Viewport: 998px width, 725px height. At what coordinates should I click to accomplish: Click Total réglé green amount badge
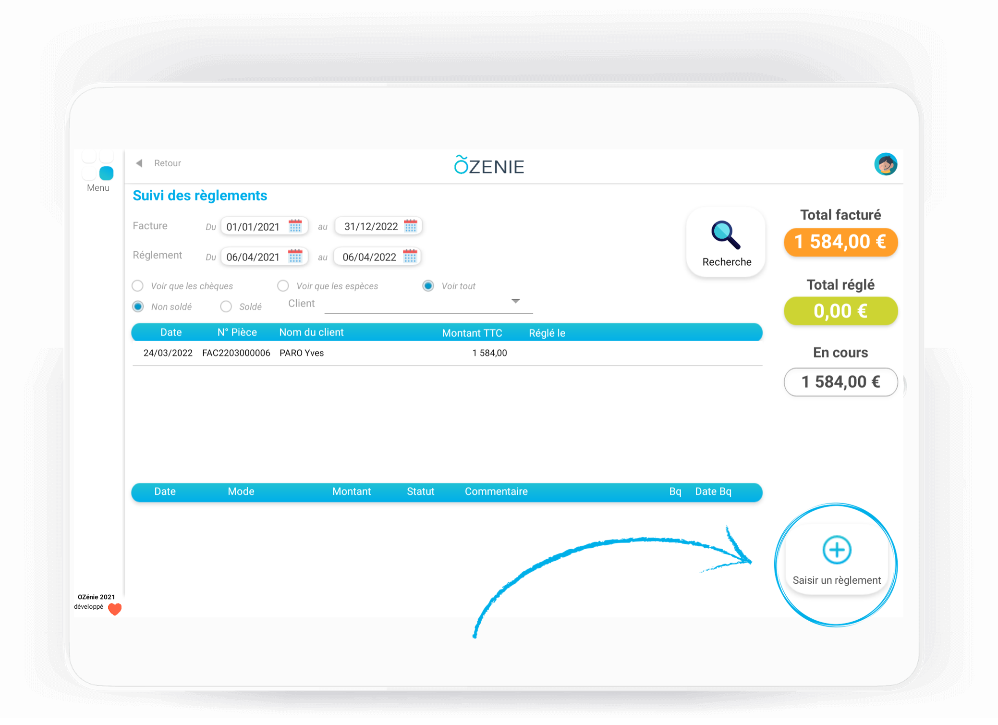click(840, 311)
